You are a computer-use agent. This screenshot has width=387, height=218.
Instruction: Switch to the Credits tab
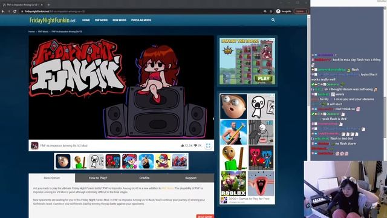point(145,178)
